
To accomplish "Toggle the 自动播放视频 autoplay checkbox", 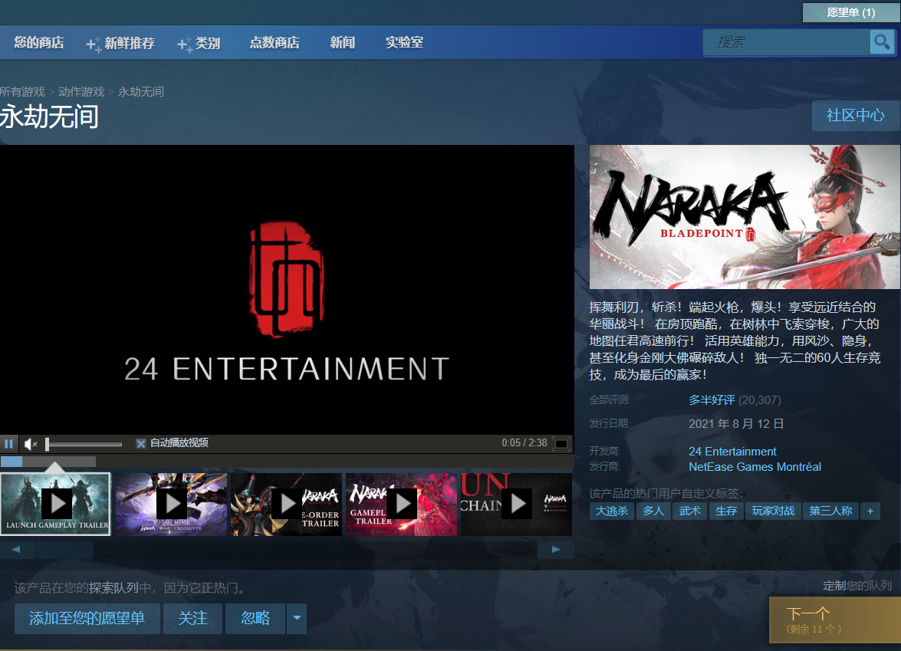I will point(141,443).
